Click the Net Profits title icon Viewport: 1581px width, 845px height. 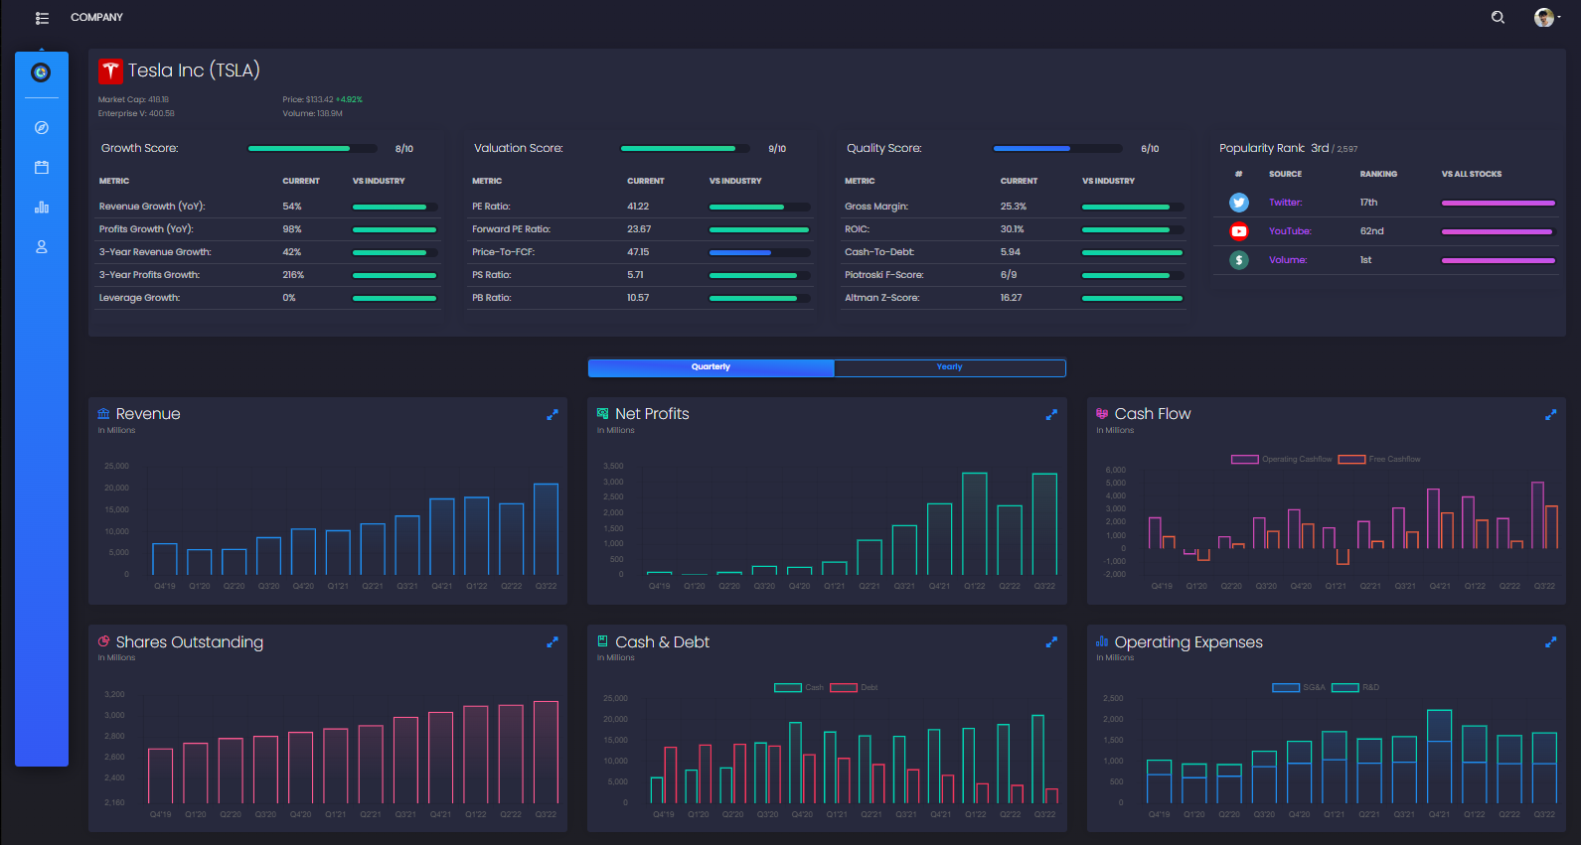pyautogui.click(x=602, y=413)
